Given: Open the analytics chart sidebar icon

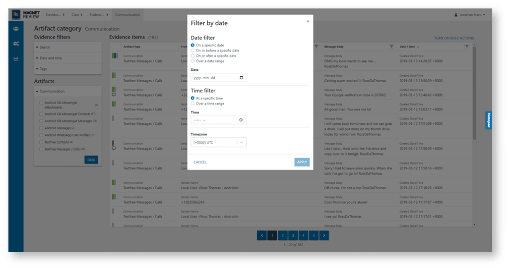Looking at the screenshot, I should click(16, 58).
